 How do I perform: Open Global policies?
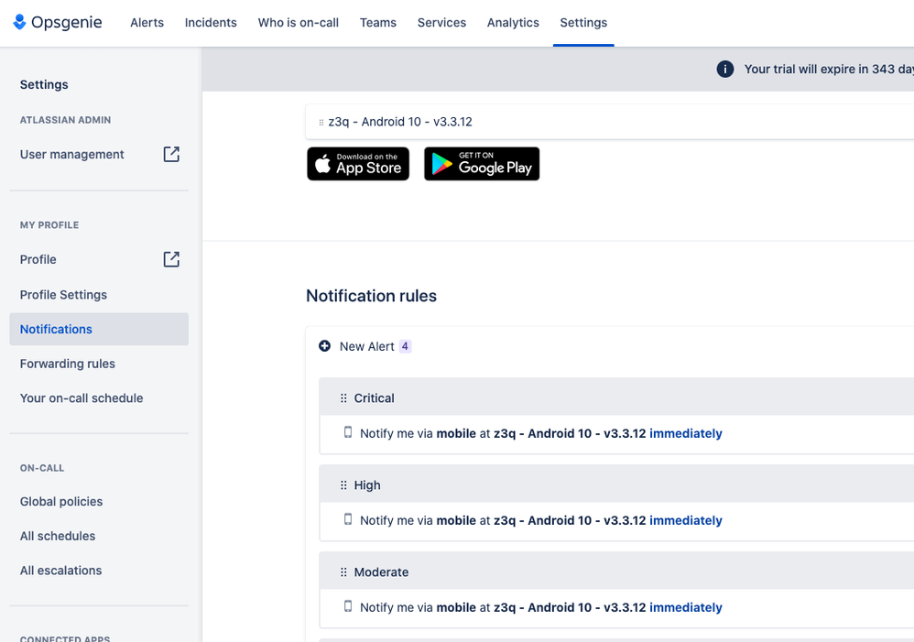[x=61, y=502]
